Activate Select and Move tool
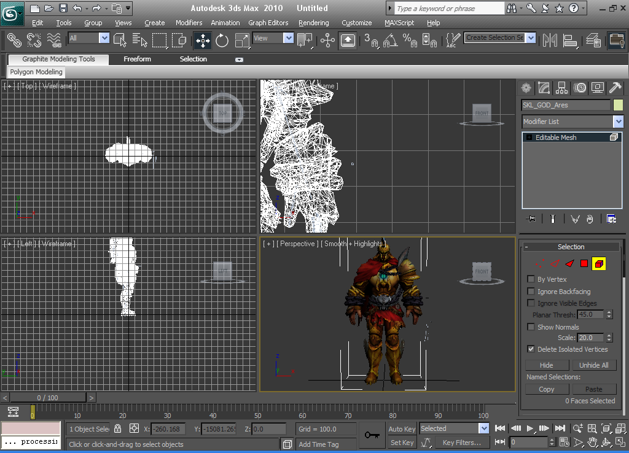The width and height of the screenshot is (629, 453). point(203,40)
